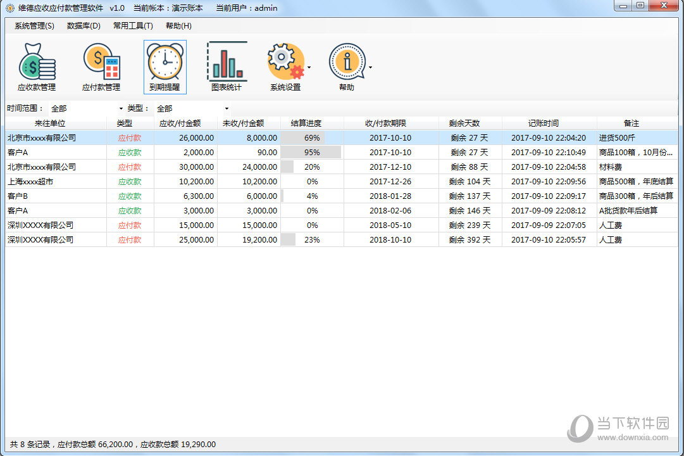Open 图表统计 bar chart icon

[x=227, y=62]
